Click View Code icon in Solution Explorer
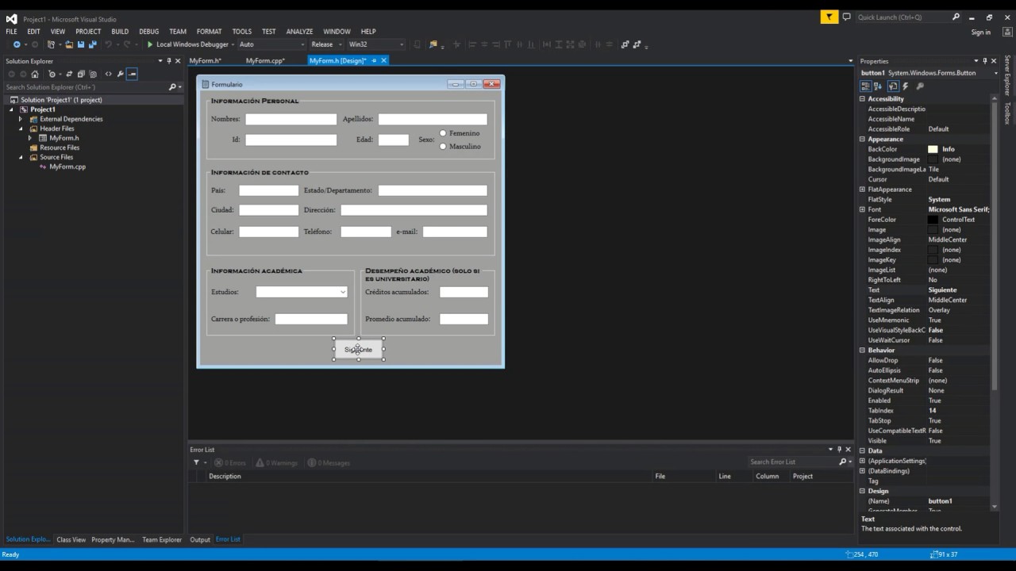 (x=109, y=74)
